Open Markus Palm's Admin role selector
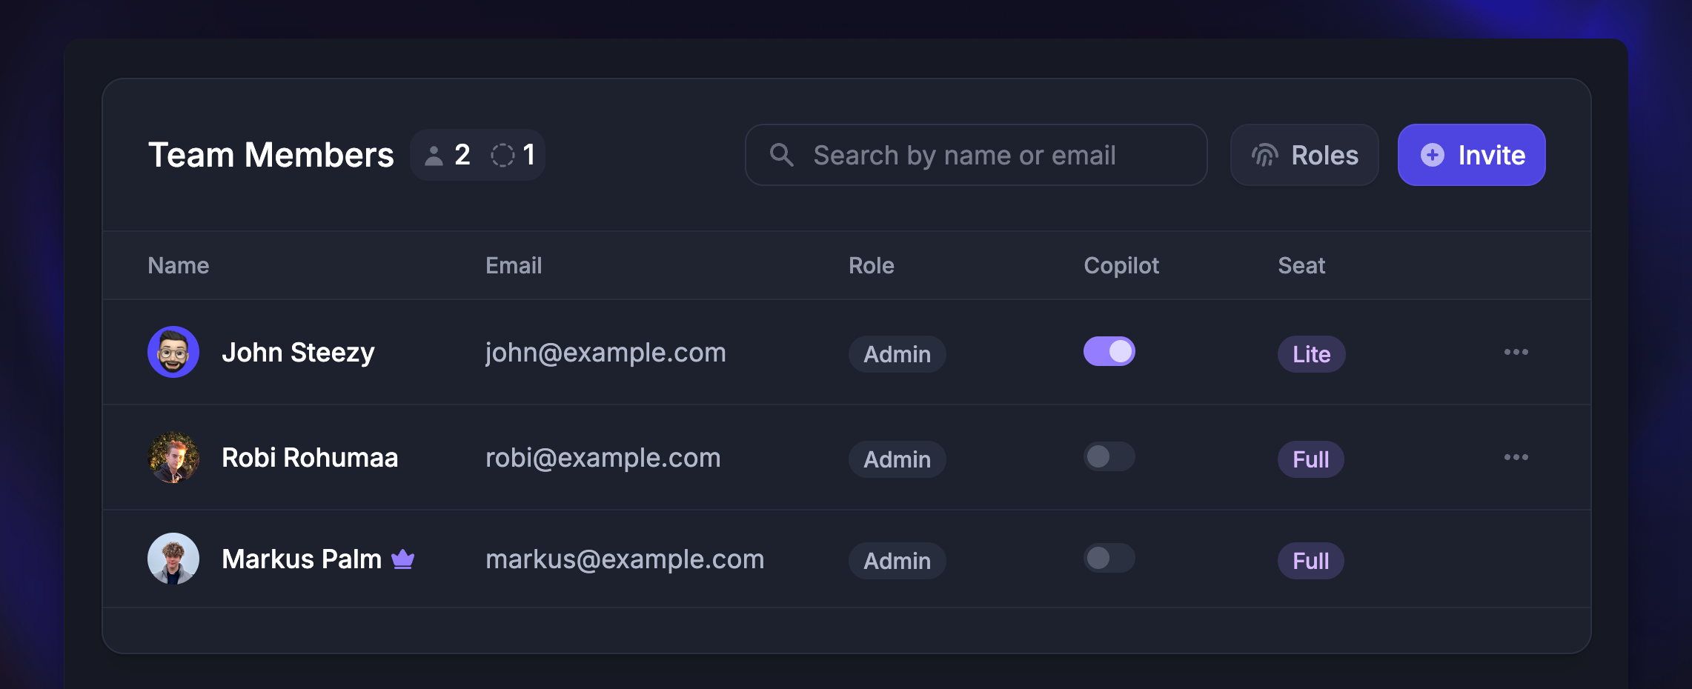The height and width of the screenshot is (689, 1692). (x=897, y=561)
